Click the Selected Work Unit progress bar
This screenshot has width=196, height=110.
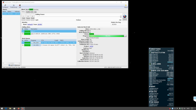click(x=108, y=36)
